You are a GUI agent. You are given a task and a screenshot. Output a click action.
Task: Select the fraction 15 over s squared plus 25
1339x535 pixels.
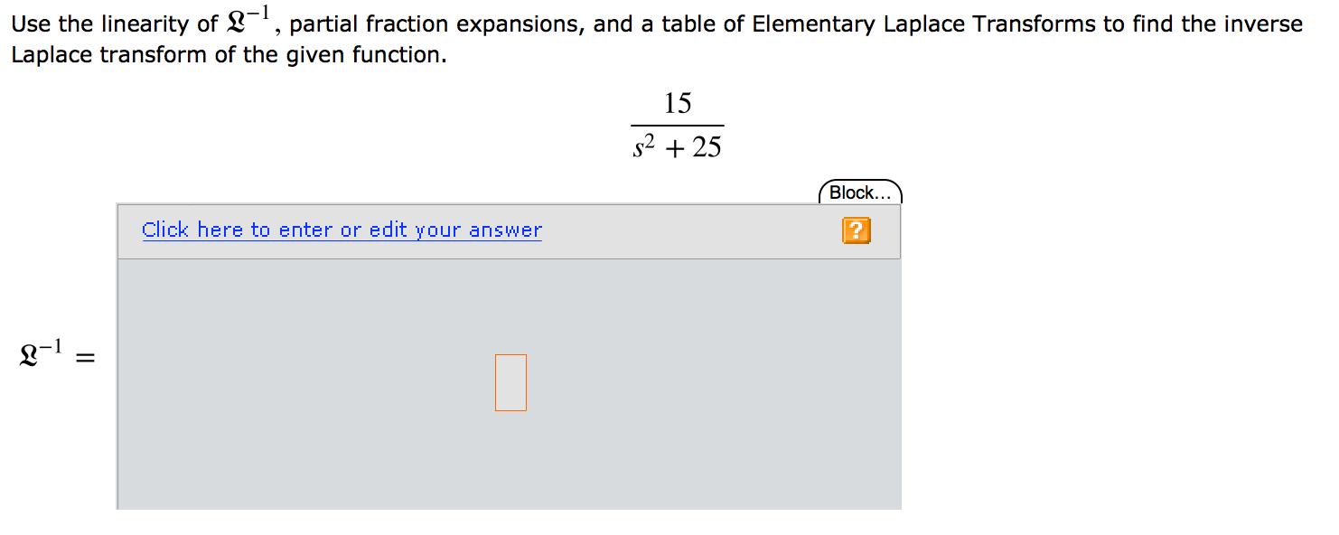point(676,123)
